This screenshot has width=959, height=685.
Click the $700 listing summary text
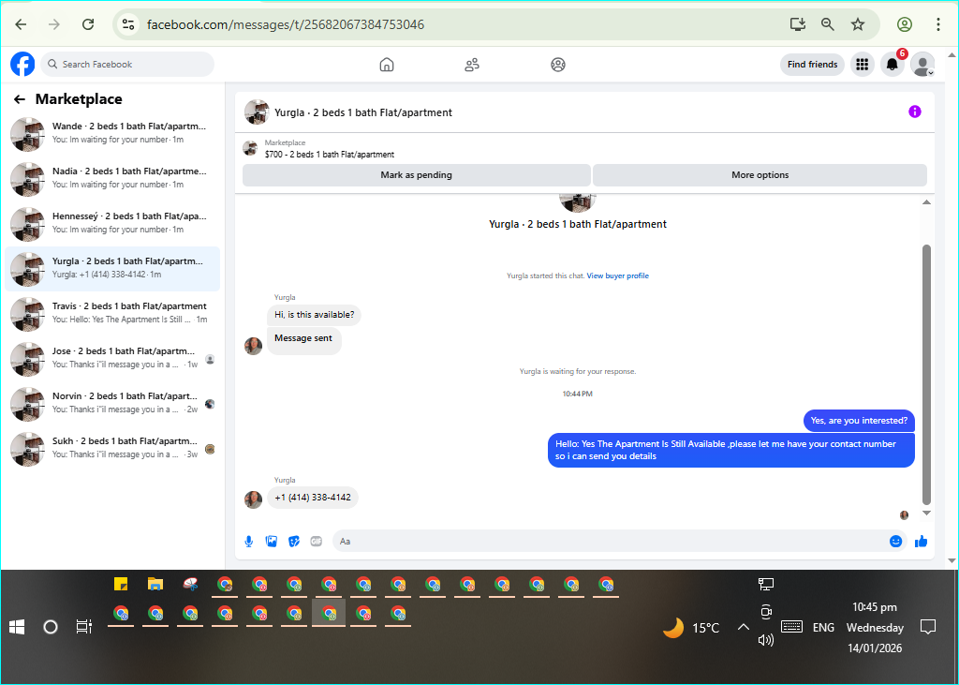click(330, 155)
